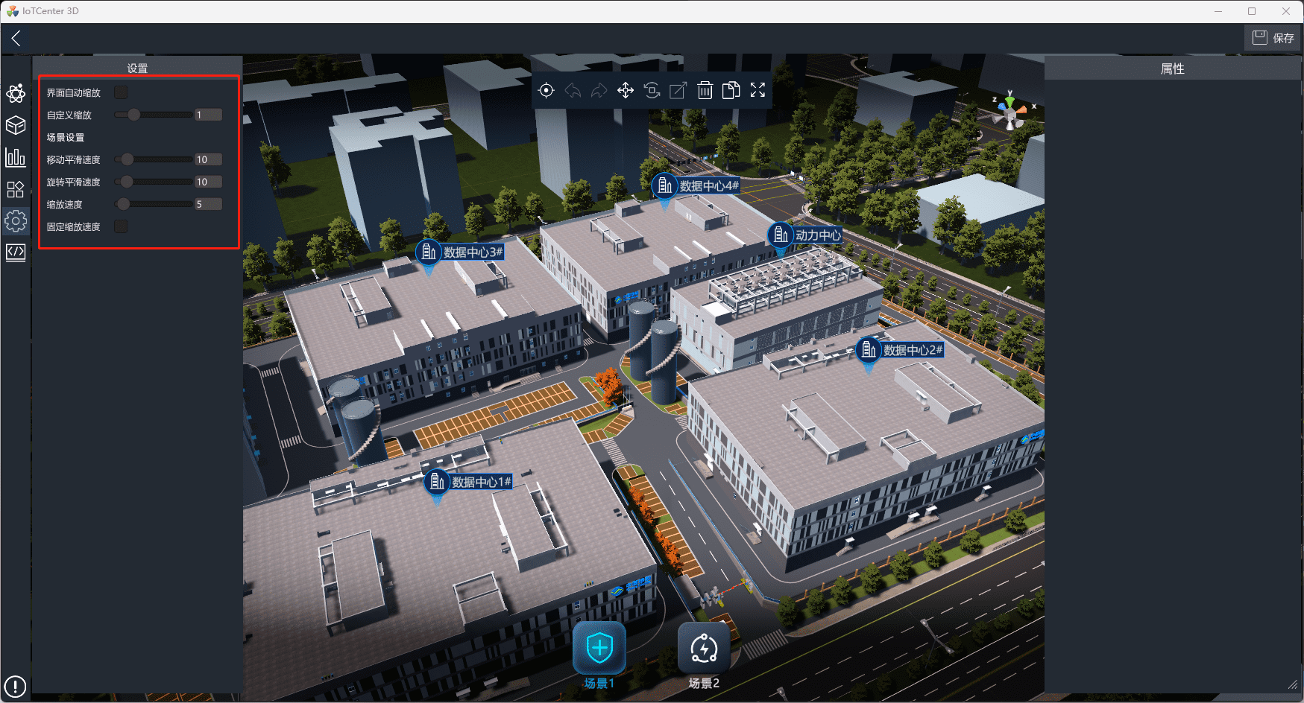Open the components grid panel in sidebar
The height and width of the screenshot is (703, 1304).
click(x=16, y=189)
